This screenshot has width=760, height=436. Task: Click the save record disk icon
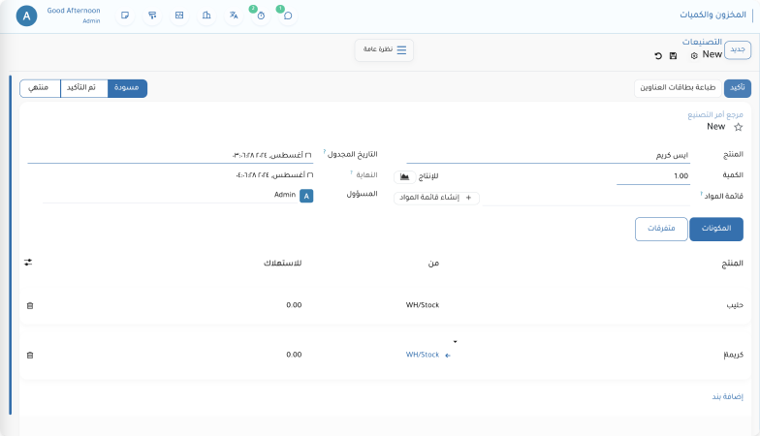coord(674,56)
